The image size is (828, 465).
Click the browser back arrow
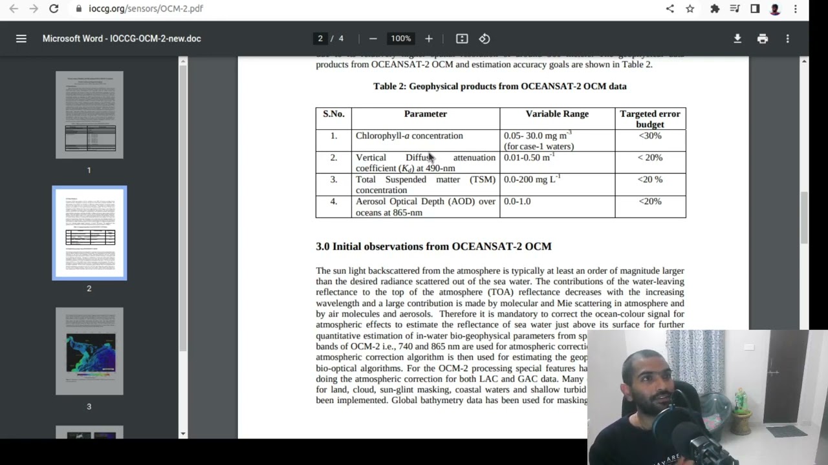tap(14, 9)
